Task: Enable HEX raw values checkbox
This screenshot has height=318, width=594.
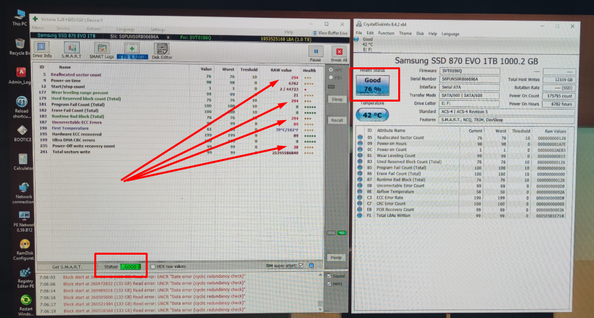Action: tap(153, 267)
